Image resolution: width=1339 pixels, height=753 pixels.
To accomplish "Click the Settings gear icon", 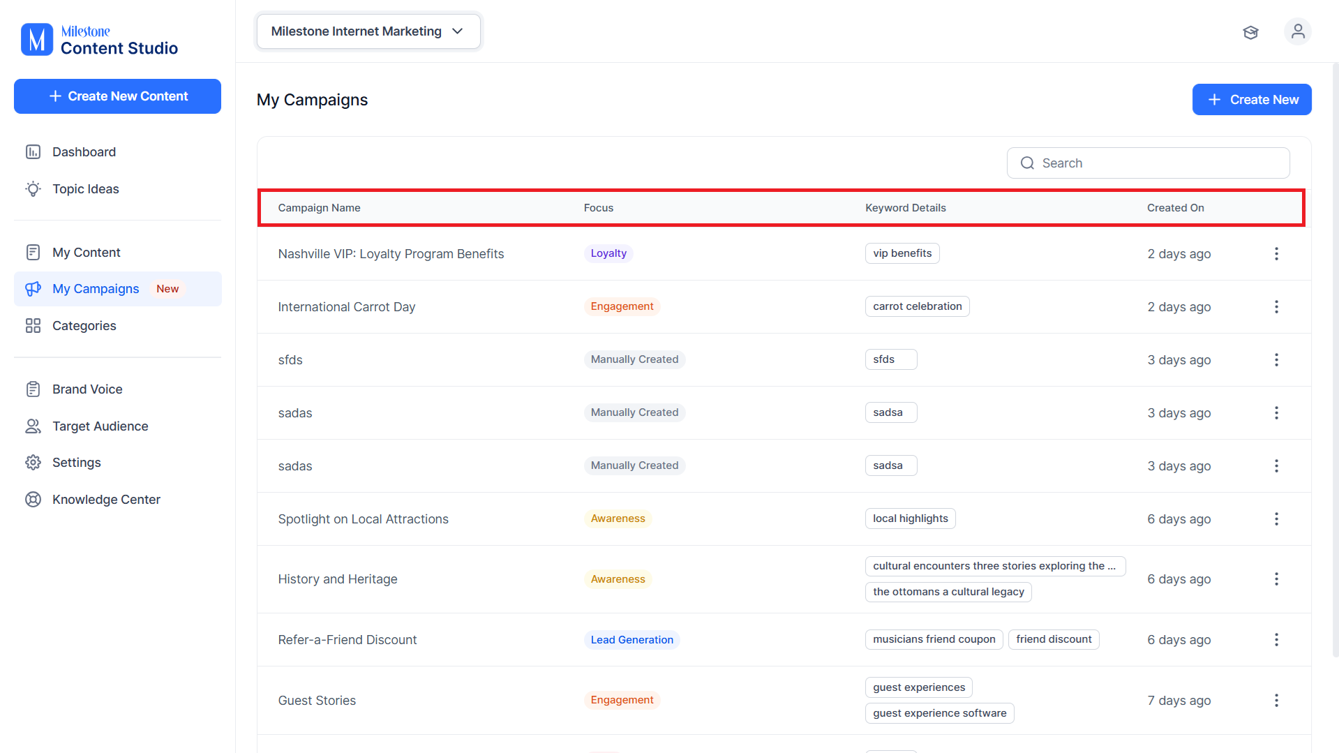I will tap(33, 463).
